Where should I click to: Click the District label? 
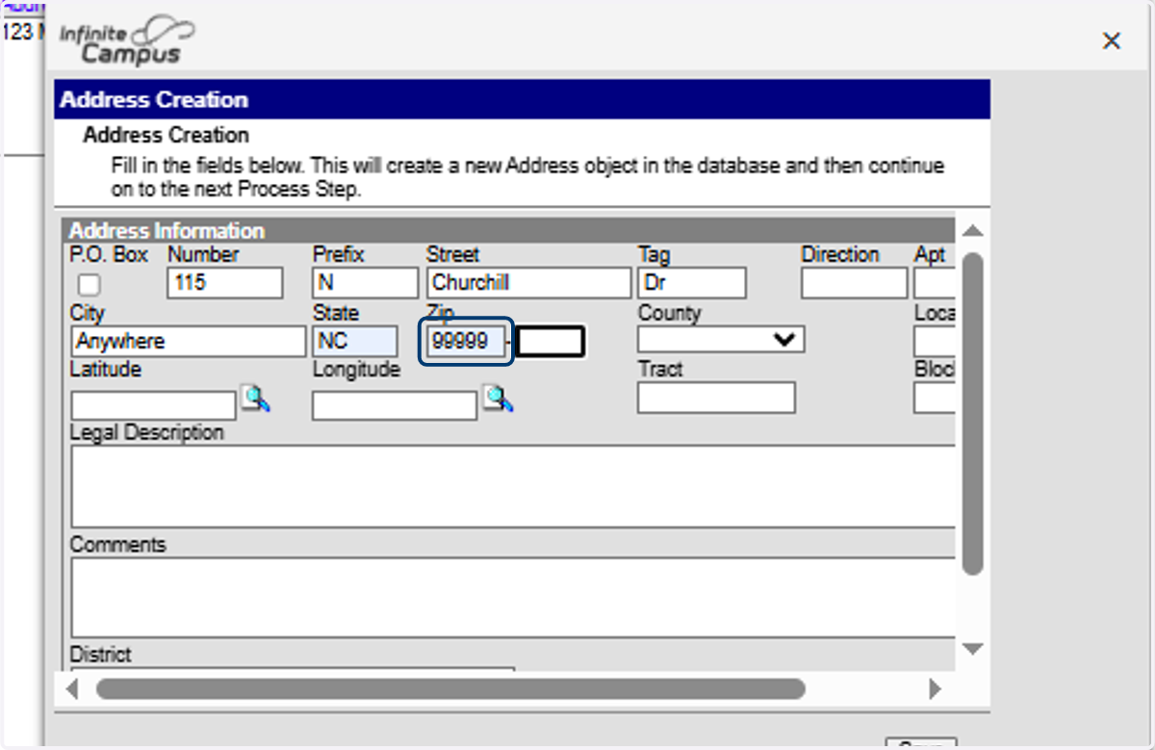[101, 655]
